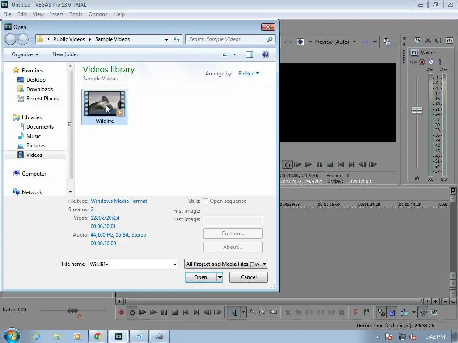
Task: Expand the Organize dropdown
Action: (x=25, y=54)
